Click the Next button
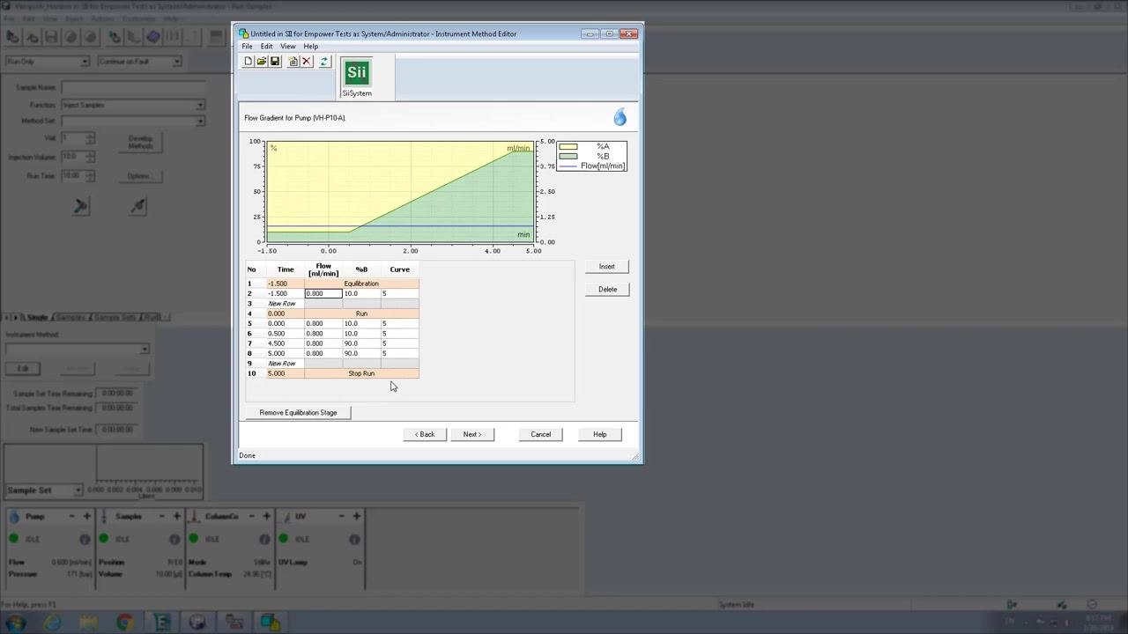The image size is (1128, 634). [472, 434]
